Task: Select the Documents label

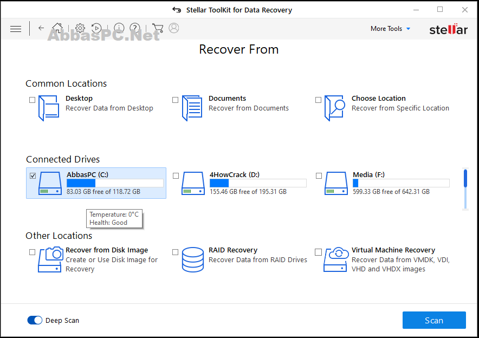Action: tap(227, 99)
